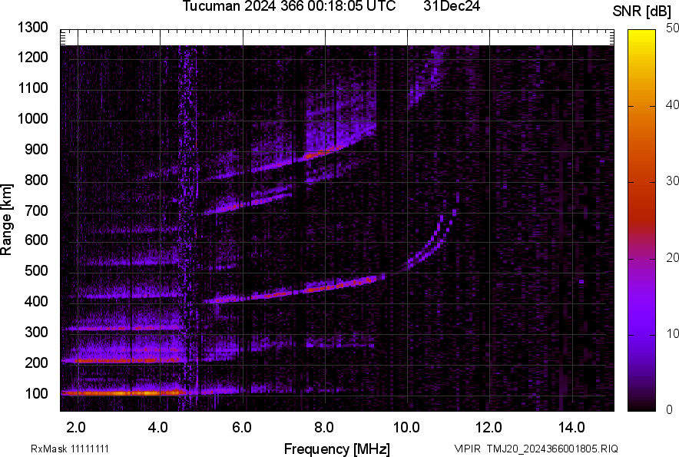The height and width of the screenshot is (457, 679).
Task: Click the "Range [km]" y-axis label
Action: click(x=8, y=220)
